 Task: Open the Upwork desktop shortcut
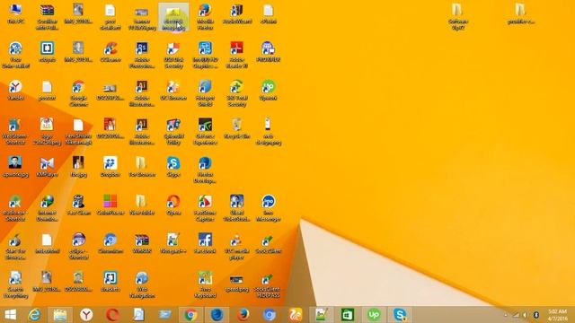(x=268, y=91)
